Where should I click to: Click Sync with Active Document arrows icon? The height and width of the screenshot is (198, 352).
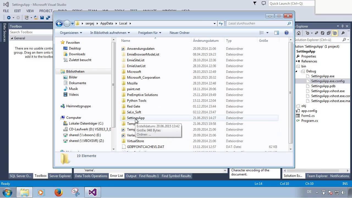[x=316, y=33]
